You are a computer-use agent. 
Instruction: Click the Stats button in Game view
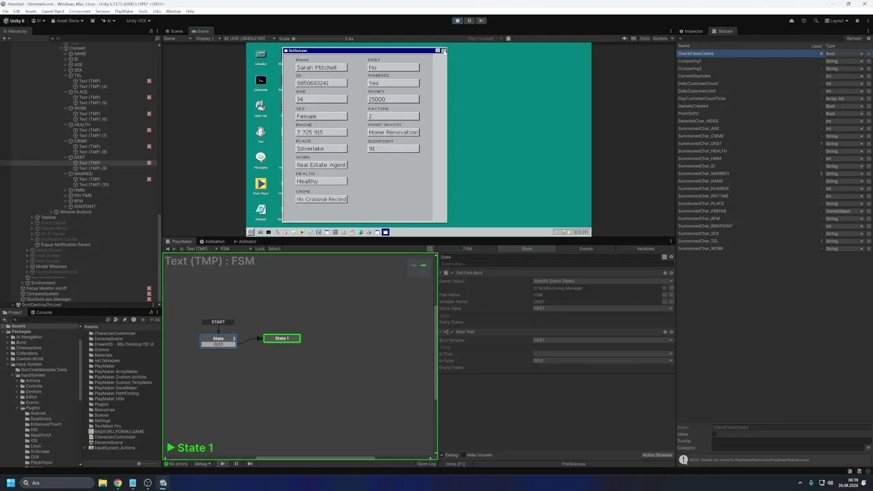645,39
